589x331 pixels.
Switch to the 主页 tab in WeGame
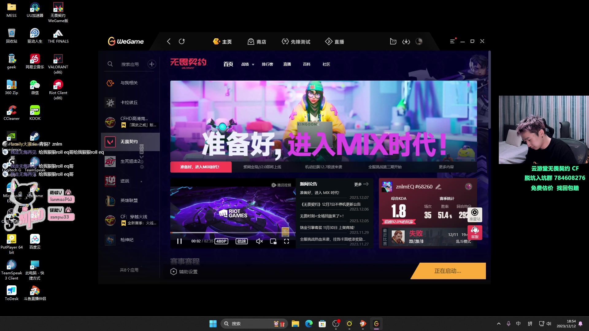tap(222, 42)
